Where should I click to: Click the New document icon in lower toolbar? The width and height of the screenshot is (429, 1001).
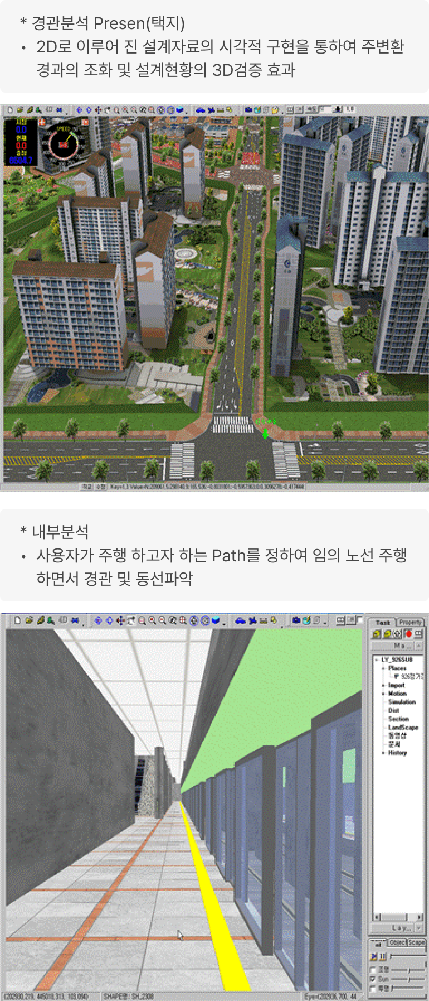17,620
